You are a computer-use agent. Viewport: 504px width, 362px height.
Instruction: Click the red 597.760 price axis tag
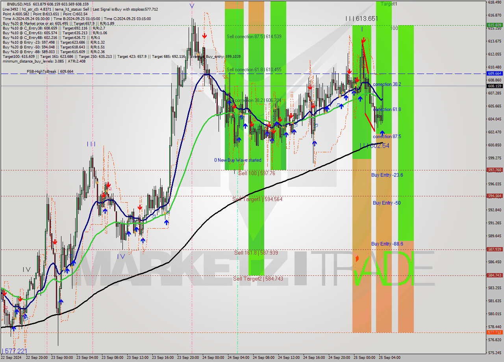[x=495, y=170]
